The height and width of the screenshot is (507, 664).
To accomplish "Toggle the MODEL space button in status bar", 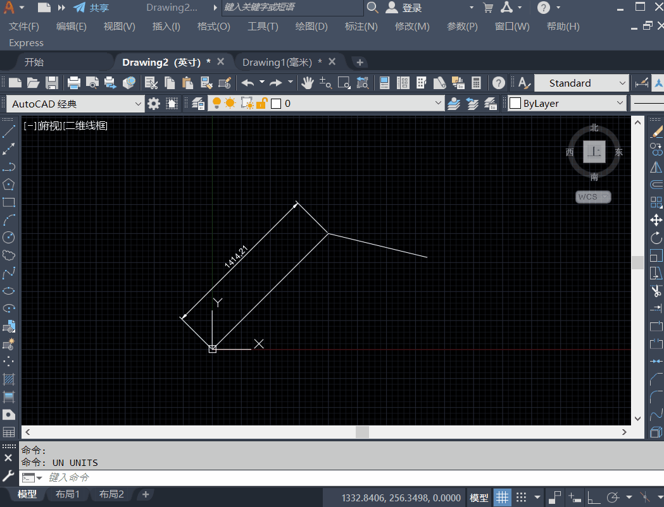I will [479, 498].
